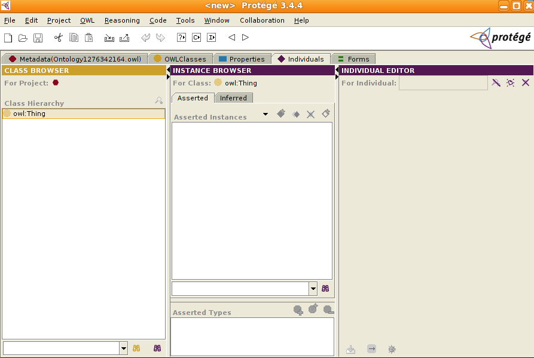Copy using the duplicate pages toolbar icon
Image resolution: width=534 pixels, height=358 pixels.
pyautogui.click(x=74, y=38)
